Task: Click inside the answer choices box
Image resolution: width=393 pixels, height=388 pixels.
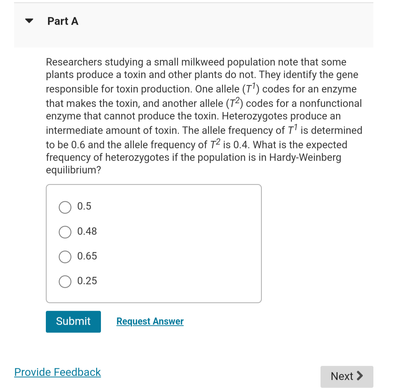Action: click(154, 243)
